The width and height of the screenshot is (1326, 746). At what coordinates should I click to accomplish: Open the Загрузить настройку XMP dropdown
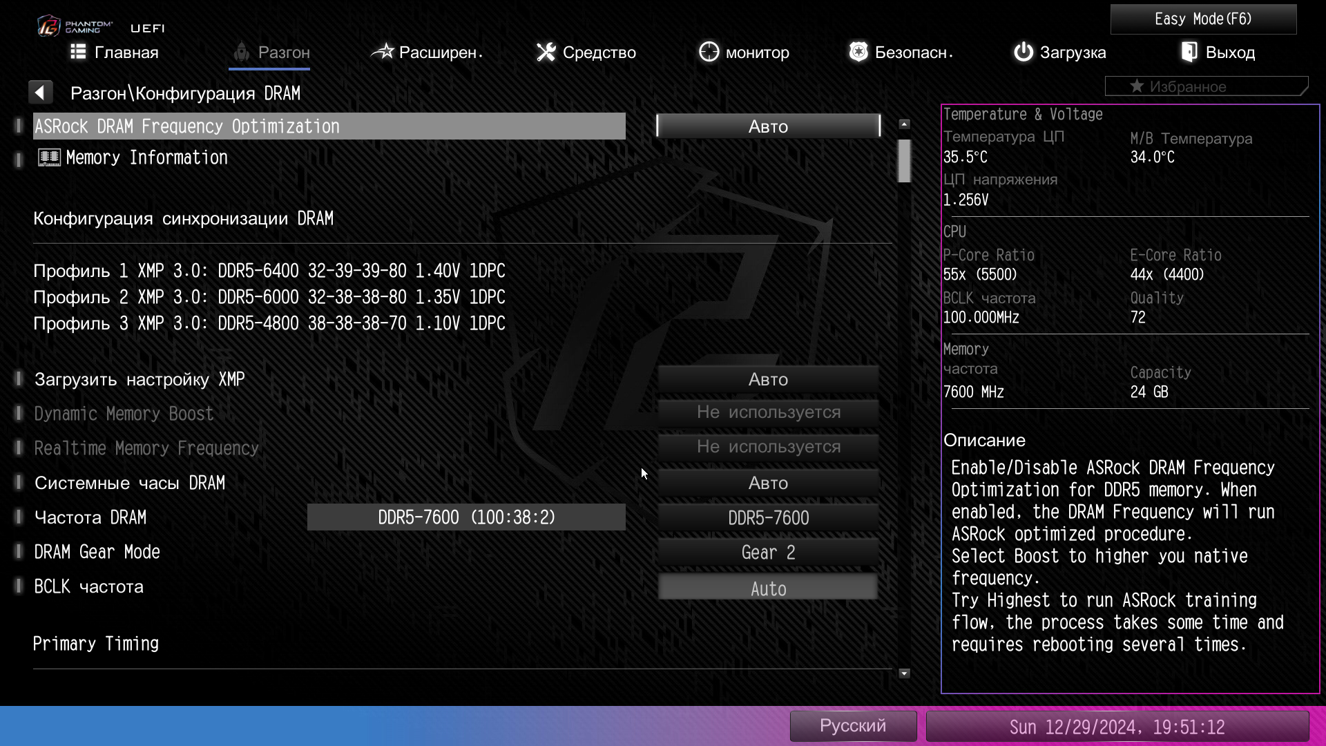click(768, 379)
